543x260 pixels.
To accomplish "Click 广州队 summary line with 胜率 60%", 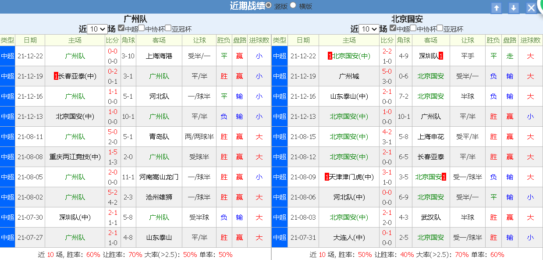I will [135, 254].
